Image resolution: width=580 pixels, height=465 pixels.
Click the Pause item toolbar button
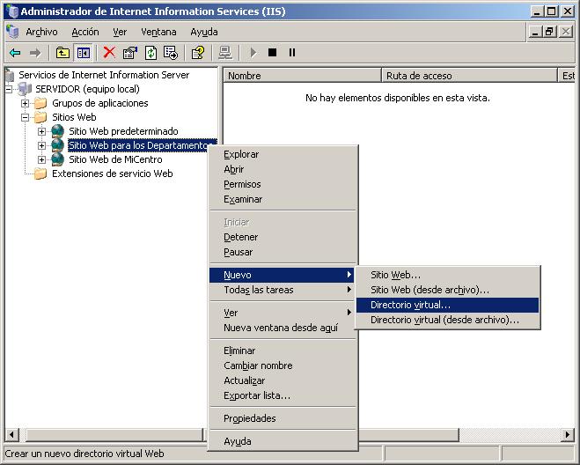292,53
